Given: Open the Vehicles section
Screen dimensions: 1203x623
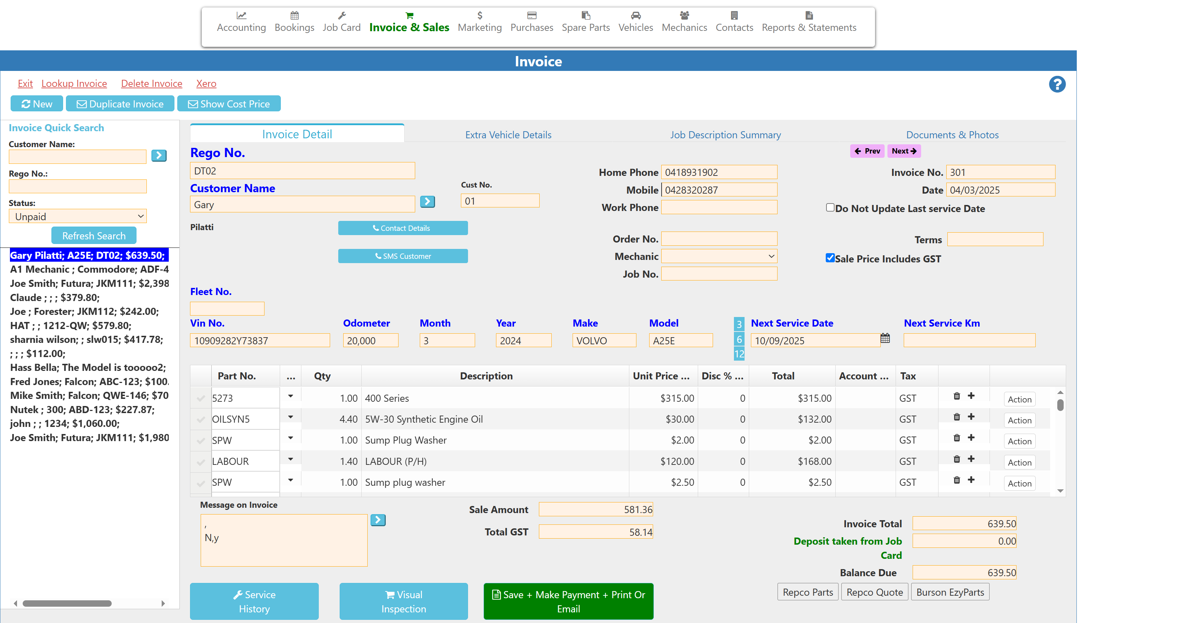Looking at the screenshot, I should [x=635, y=21].
